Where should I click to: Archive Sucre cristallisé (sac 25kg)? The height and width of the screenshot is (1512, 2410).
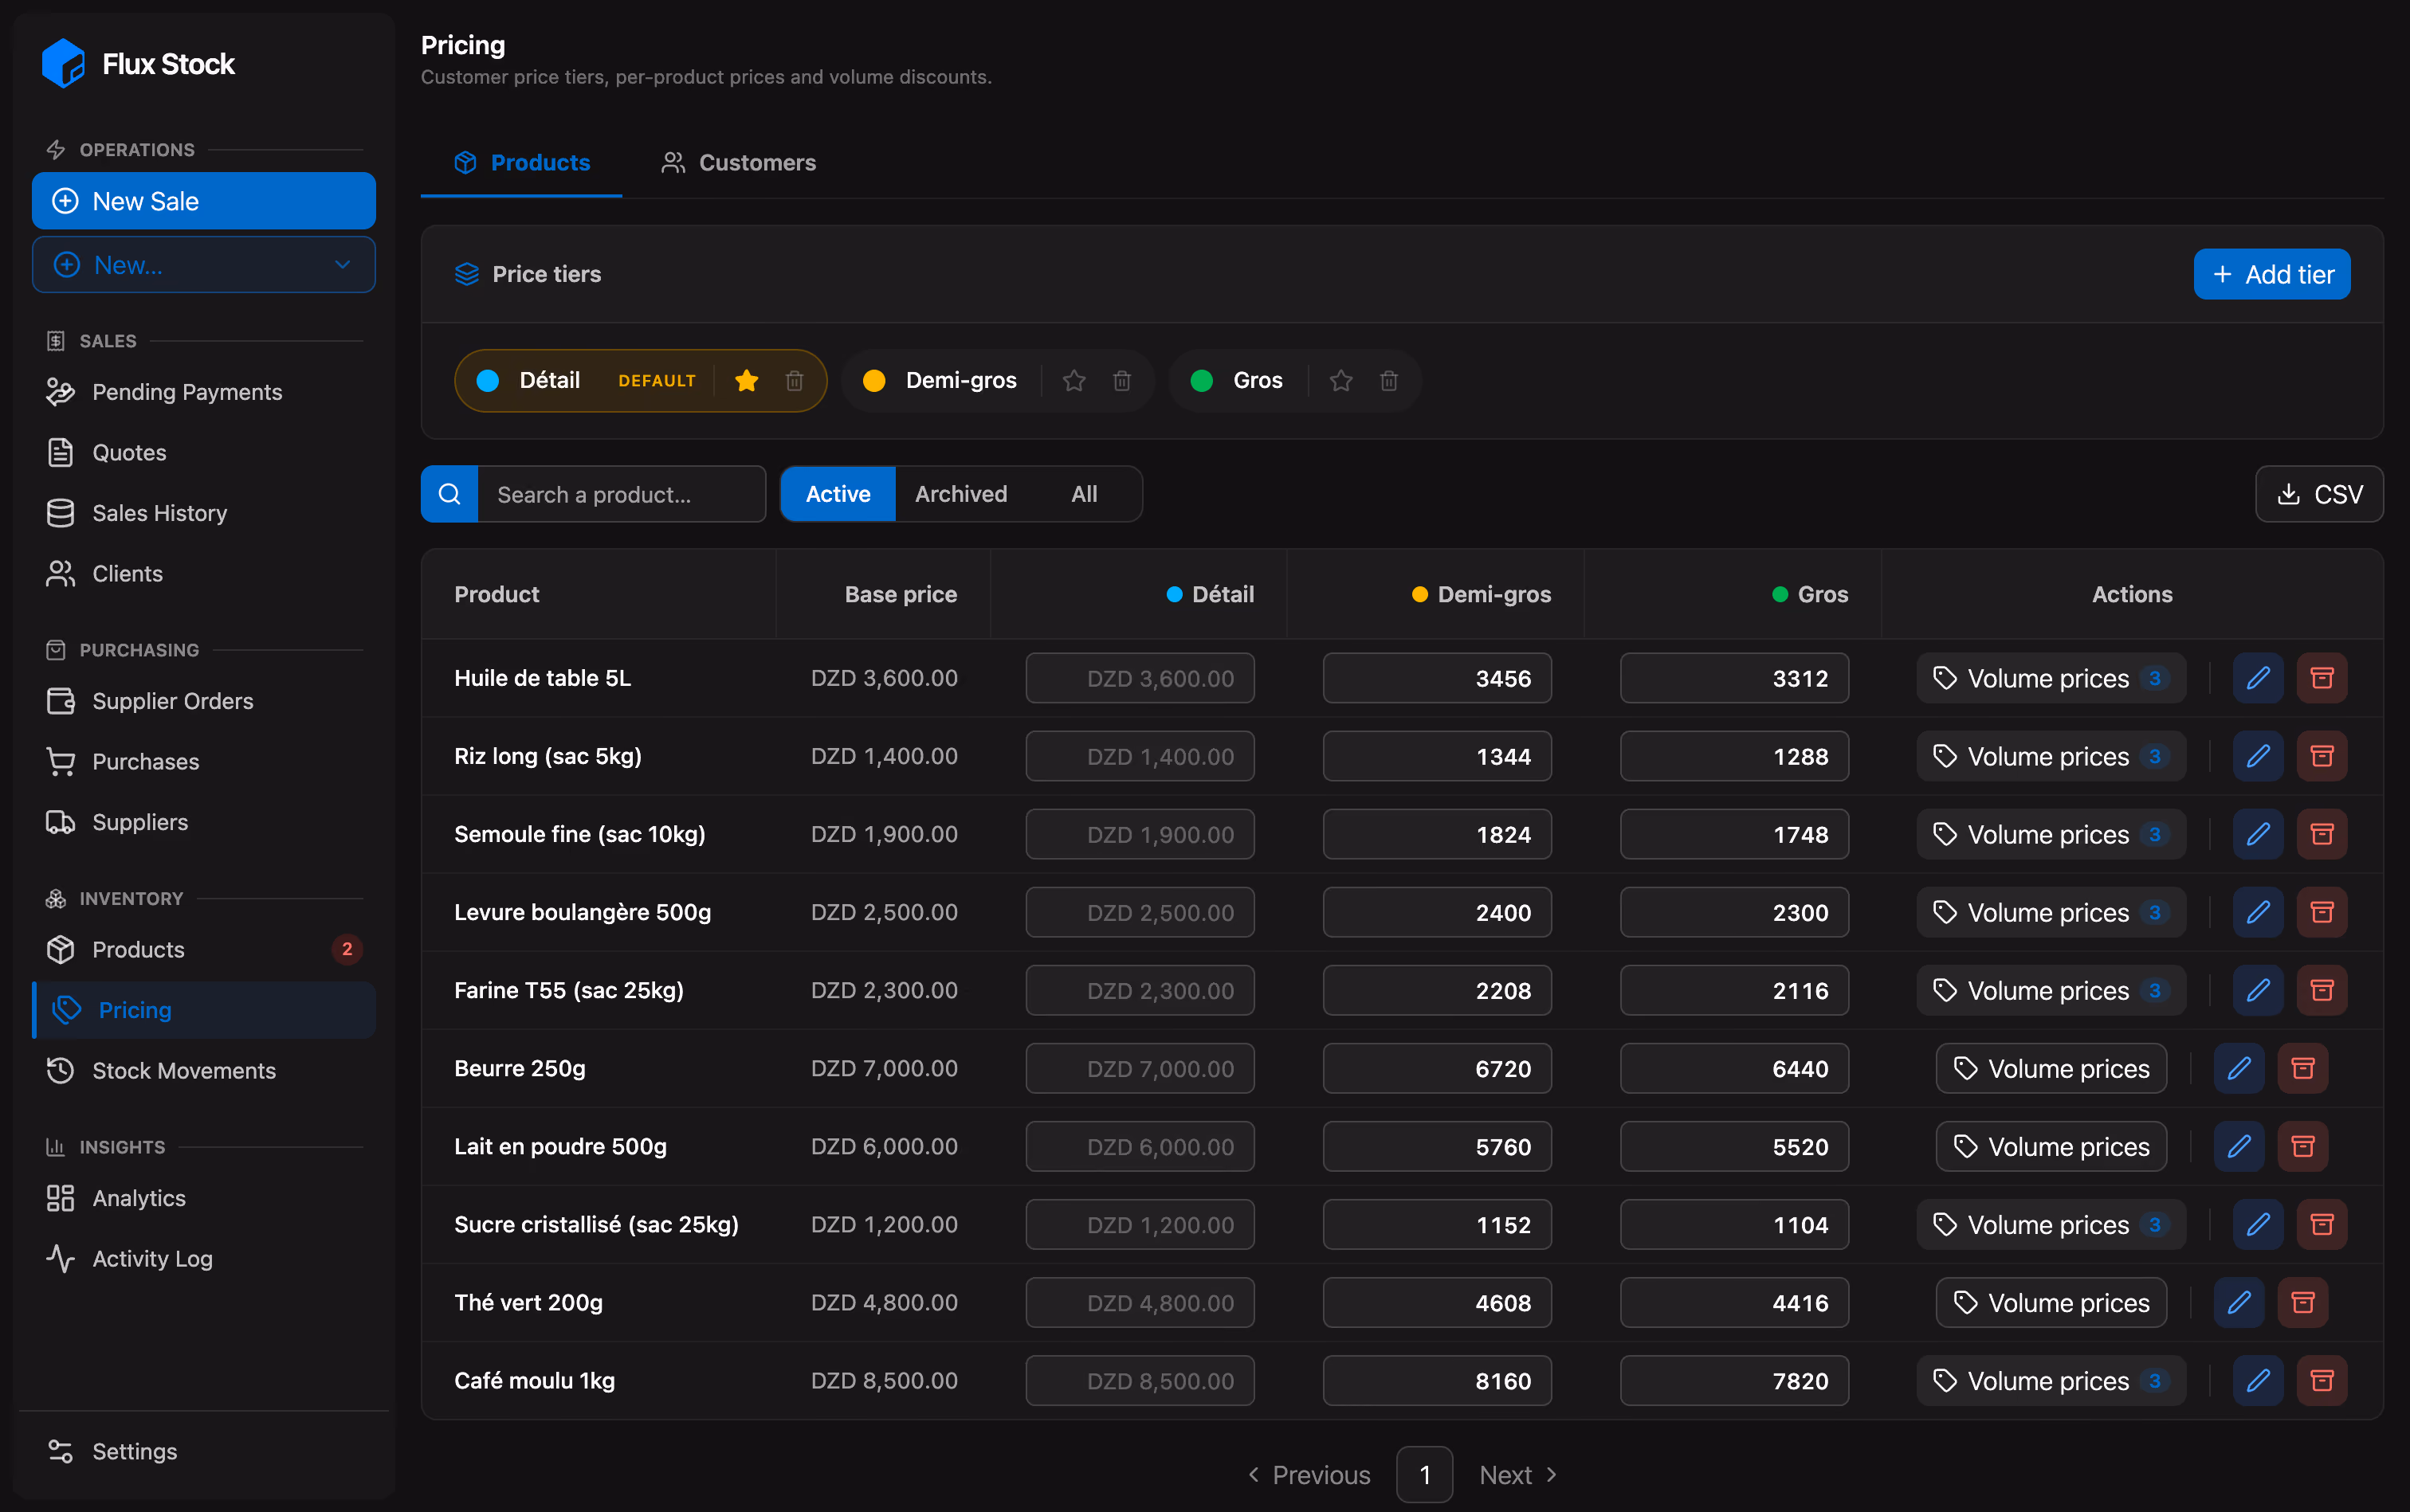[x=2321, y=1224]
